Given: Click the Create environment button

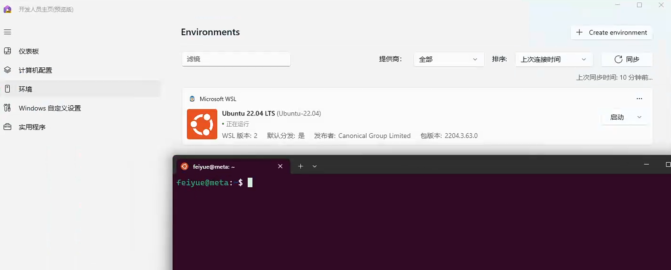Looking at the screenshot, I should [x=611, y=33].
